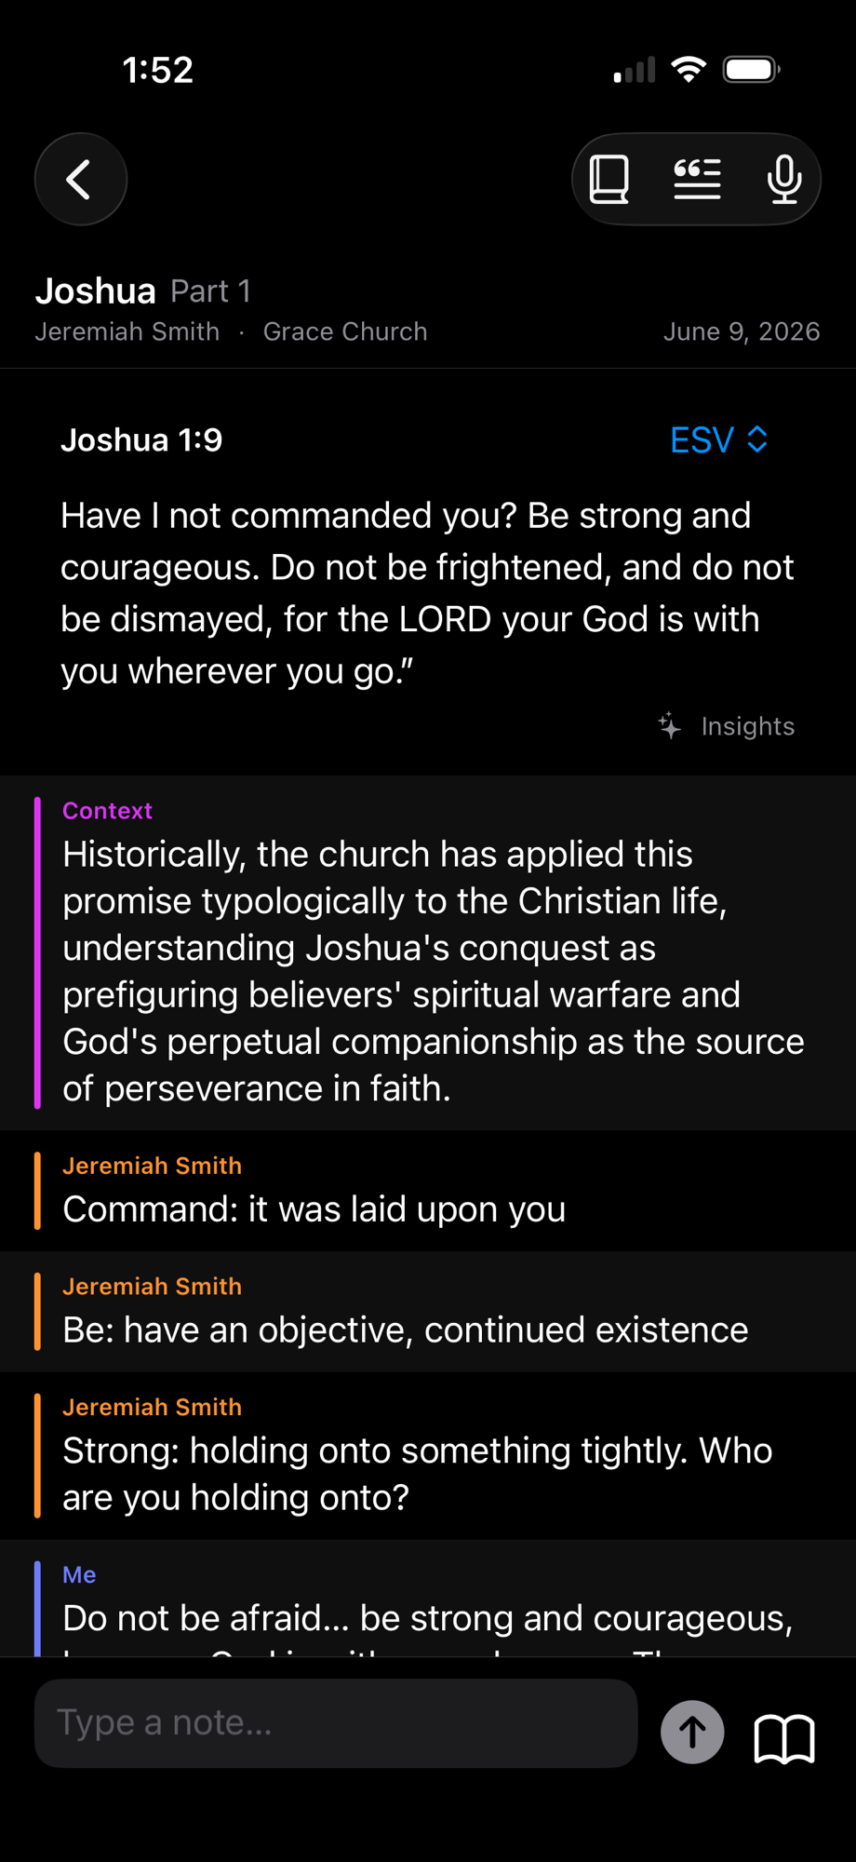Tap the Grace Church label
The height and width of the screenshot is (1862, 856).
click(x=345, y=331)
